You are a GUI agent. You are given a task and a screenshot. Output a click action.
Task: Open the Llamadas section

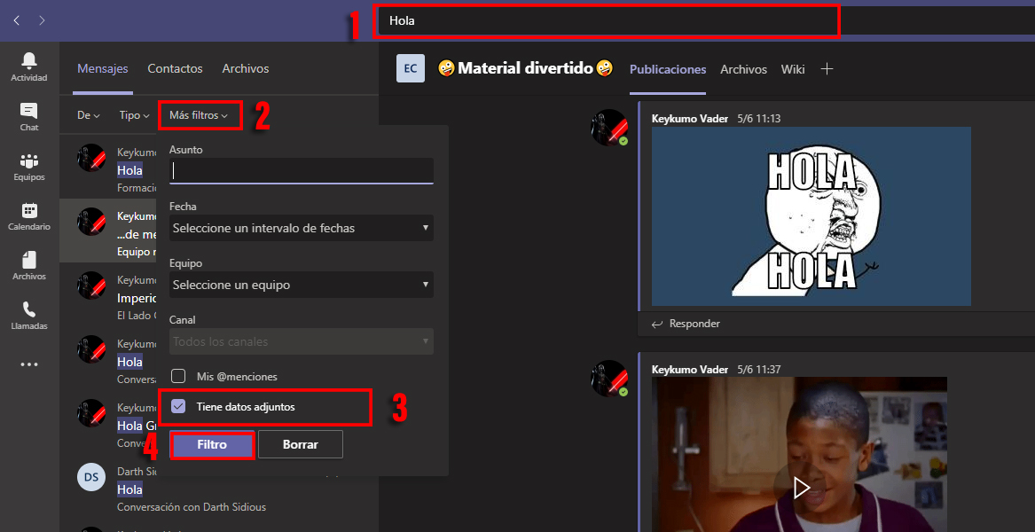(x=28, y=313)
